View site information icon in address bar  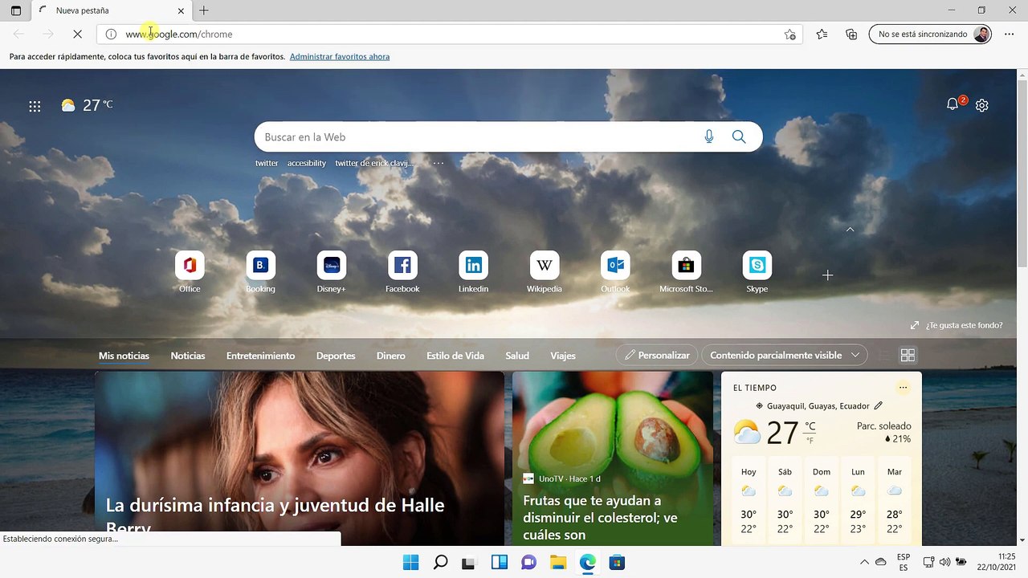point(111,35)
